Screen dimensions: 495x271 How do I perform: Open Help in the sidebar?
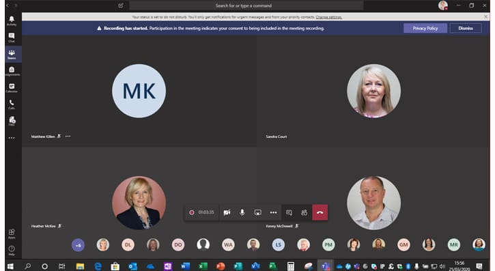[12, 250]
